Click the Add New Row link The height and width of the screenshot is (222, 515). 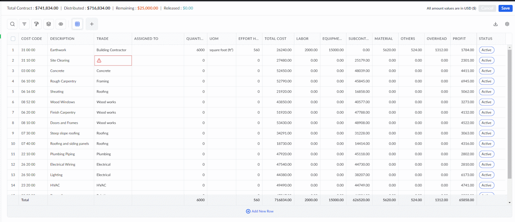click(260, 211)
